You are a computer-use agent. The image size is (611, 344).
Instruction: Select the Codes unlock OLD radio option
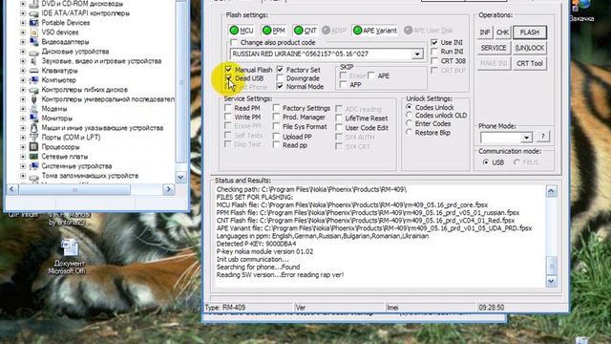409,115
